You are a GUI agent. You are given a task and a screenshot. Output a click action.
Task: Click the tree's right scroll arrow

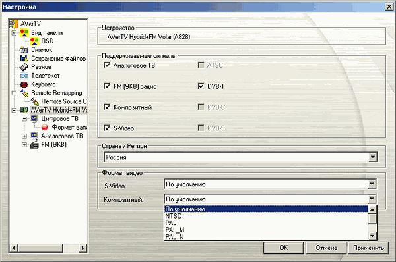82,248
